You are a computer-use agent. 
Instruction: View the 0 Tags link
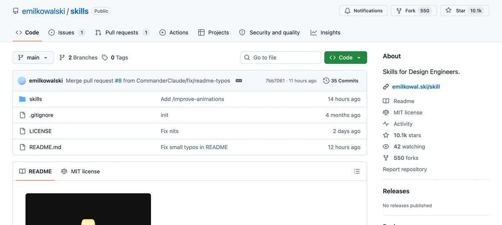(115, 58)
